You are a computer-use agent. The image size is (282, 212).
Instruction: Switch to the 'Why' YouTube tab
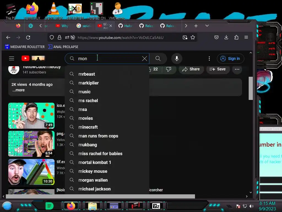(62, 26)
